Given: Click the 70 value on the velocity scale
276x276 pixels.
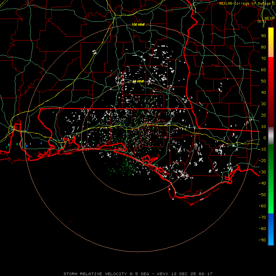Looking at the screenshot, I should [263, 59].
